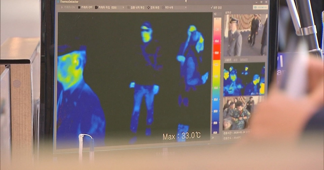324x170 pixels.
Task: Click the real-image snapshot of passengers
Action: (239, 113)
